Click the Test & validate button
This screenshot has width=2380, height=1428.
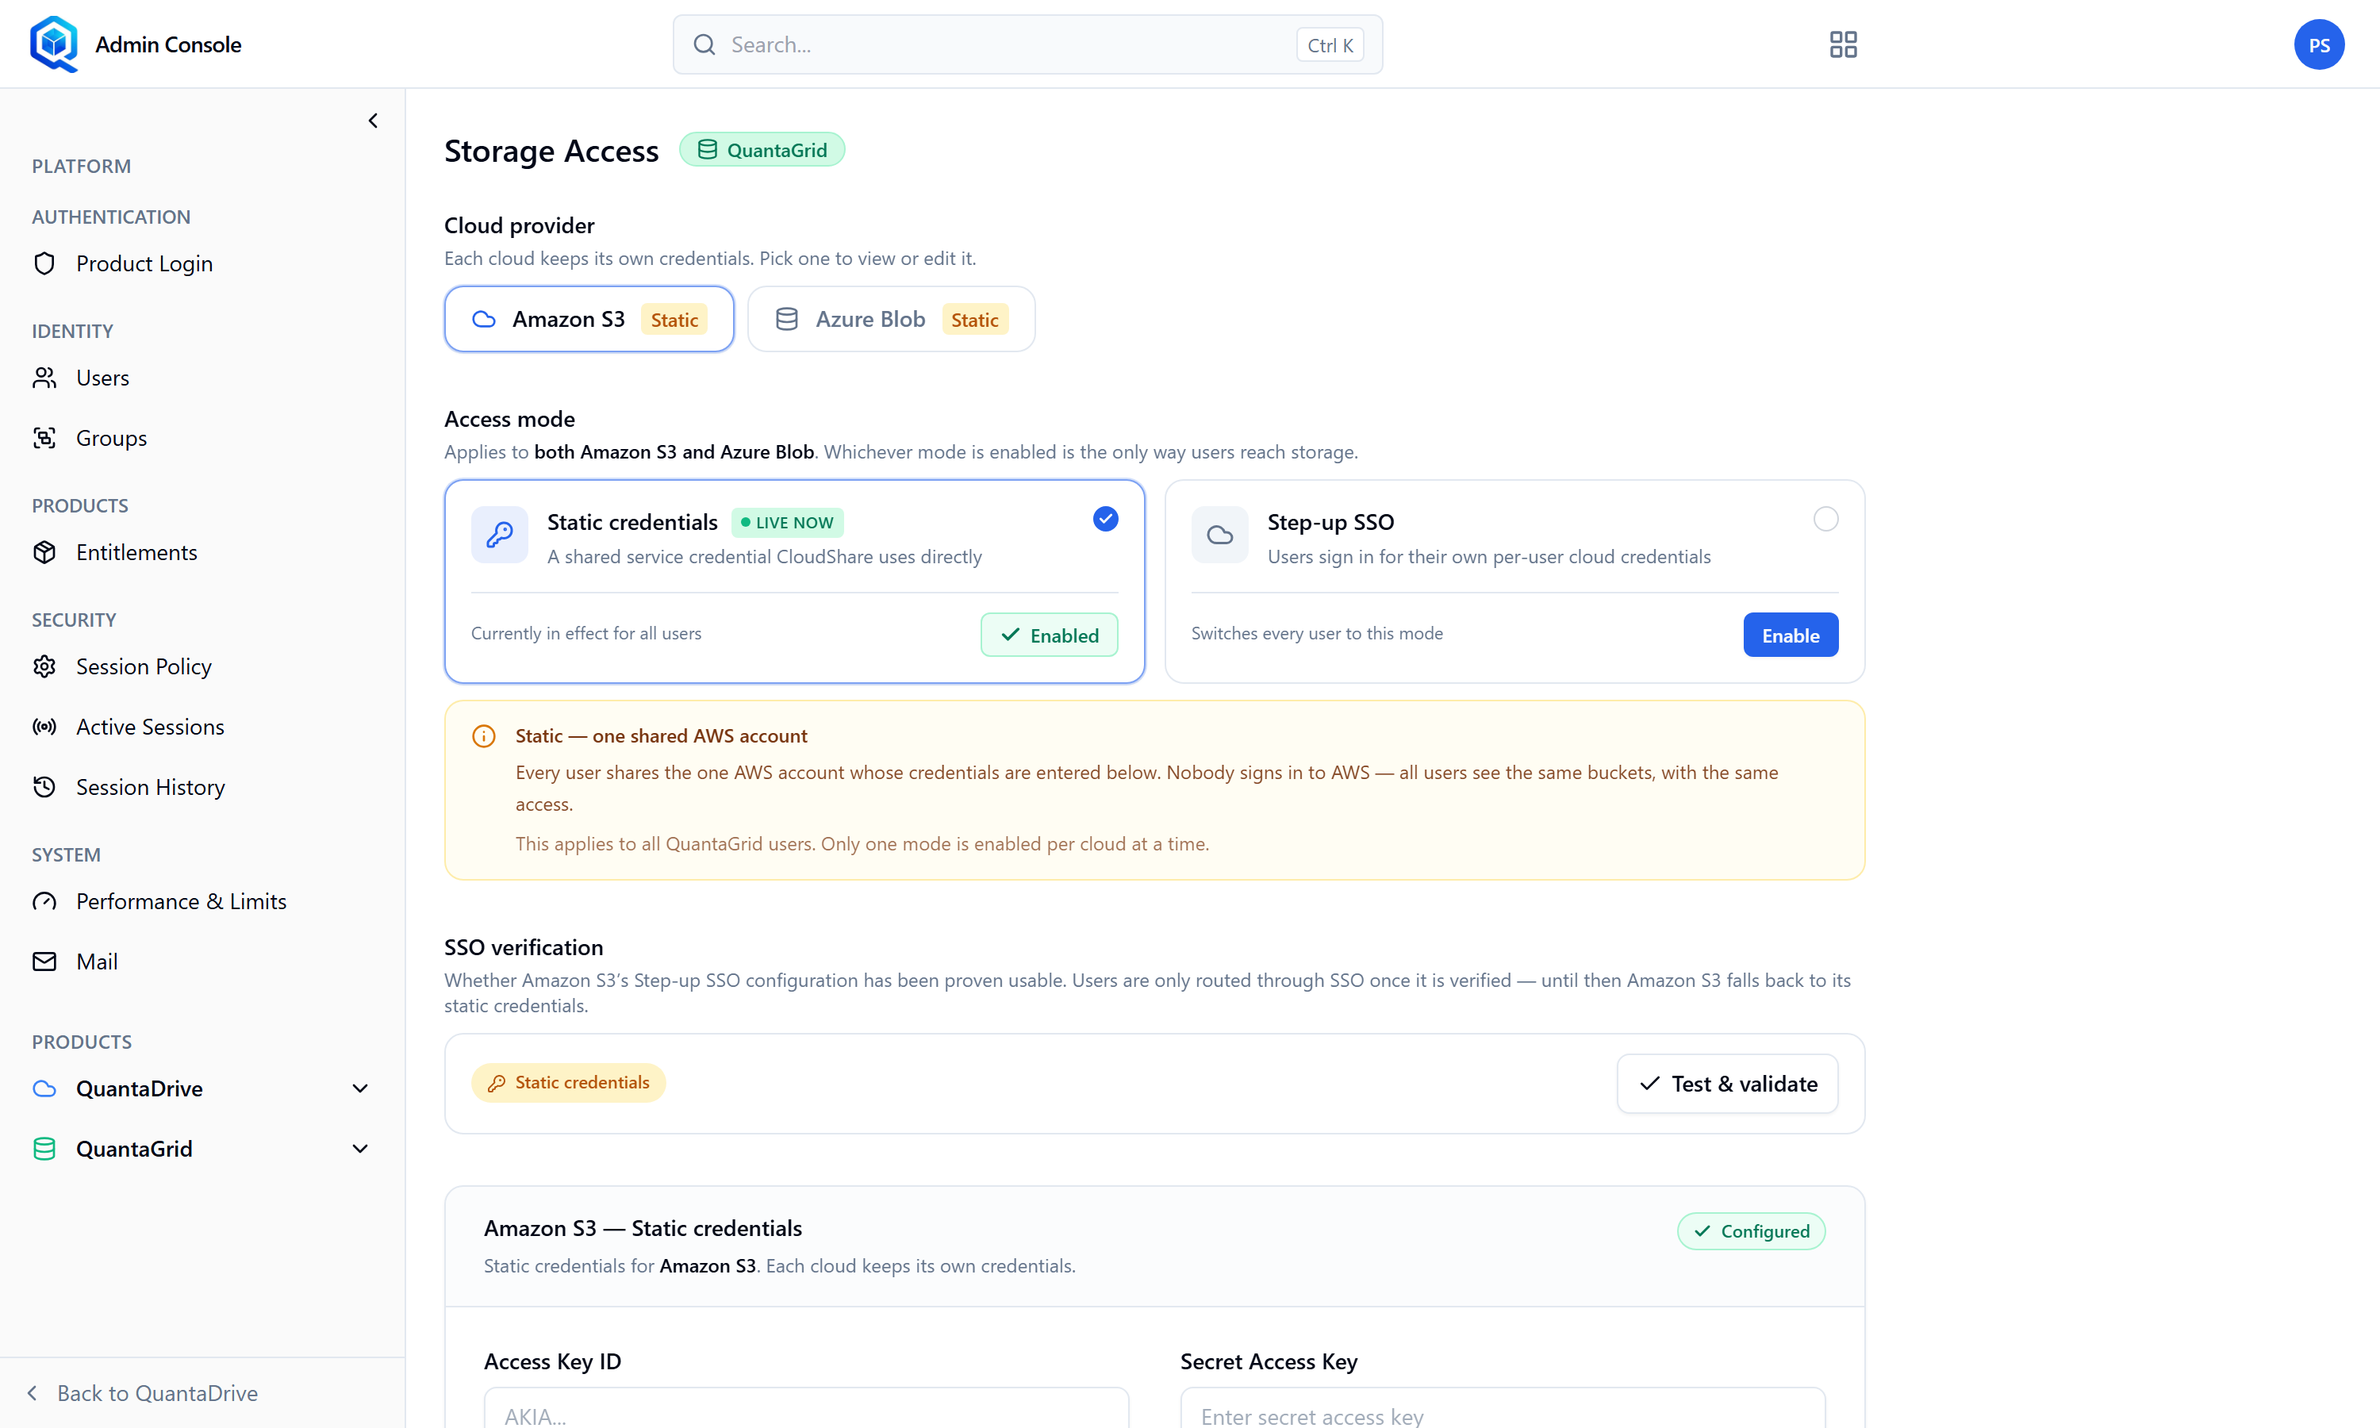tap(1728, 1084)
